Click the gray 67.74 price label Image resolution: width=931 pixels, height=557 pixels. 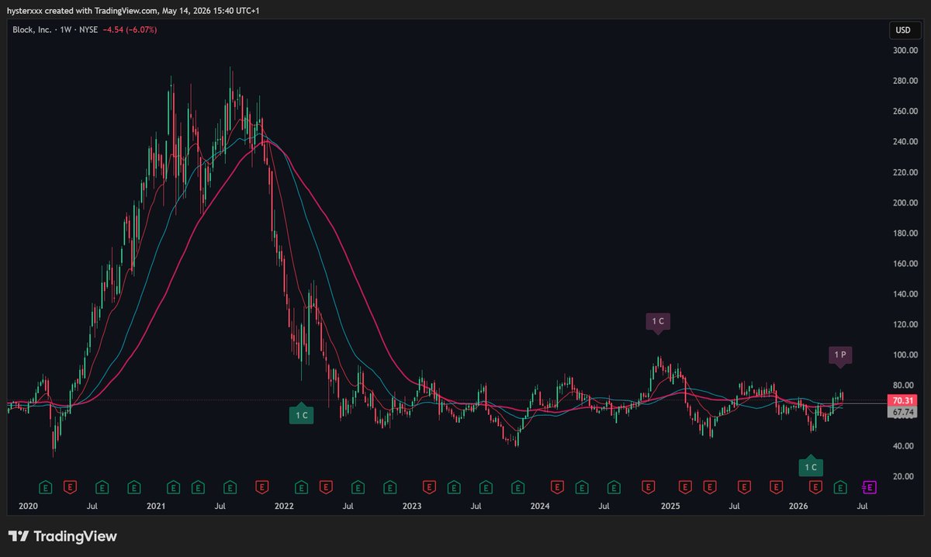tap(903, 413)
